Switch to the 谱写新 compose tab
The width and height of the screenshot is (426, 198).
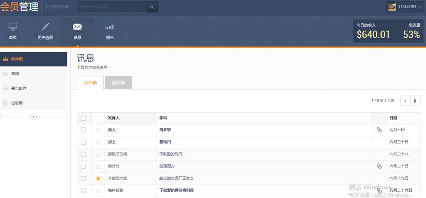(118, 82)
